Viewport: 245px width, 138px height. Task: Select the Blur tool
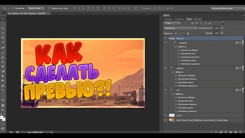click(3, 76)
